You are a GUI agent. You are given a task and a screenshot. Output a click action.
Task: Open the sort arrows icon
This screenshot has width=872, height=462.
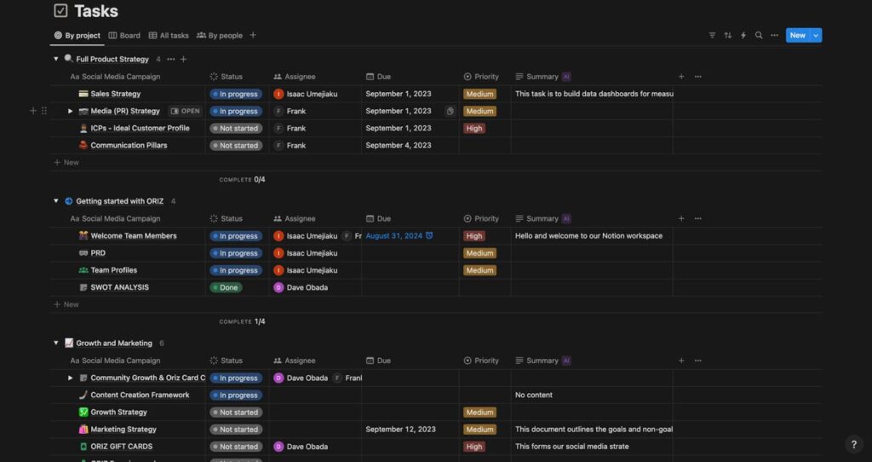(x=727, y=35)
